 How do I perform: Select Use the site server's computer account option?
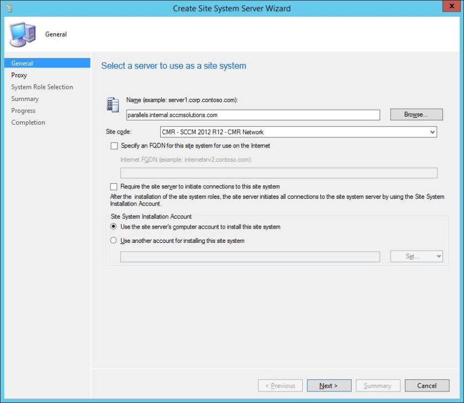115,226
